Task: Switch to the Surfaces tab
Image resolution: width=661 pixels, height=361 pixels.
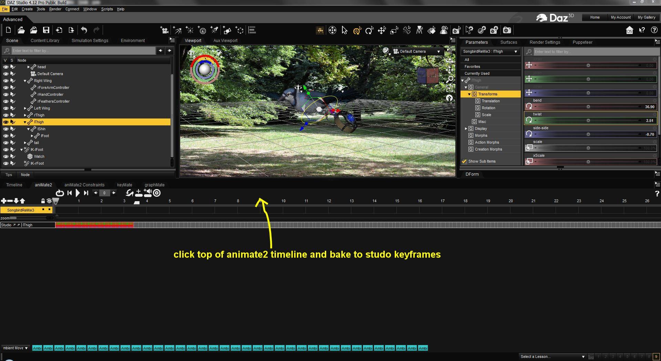Action: (509, 42)
